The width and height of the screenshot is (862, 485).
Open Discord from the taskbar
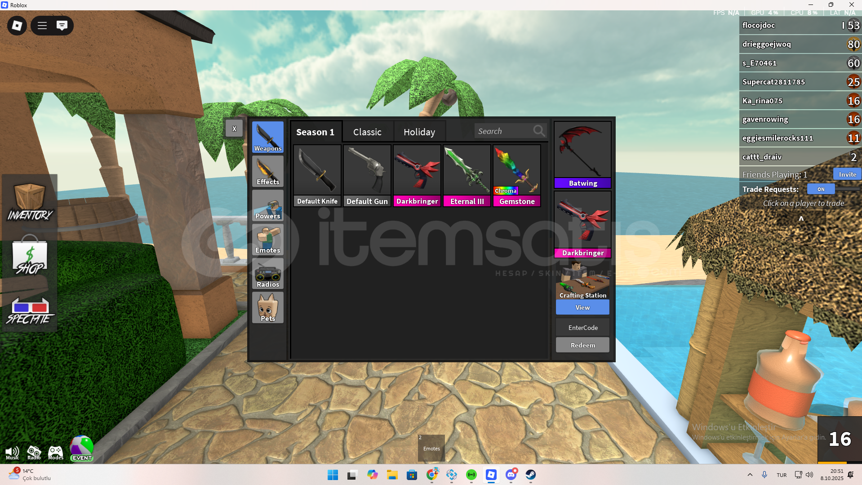(x=511, y=475)
